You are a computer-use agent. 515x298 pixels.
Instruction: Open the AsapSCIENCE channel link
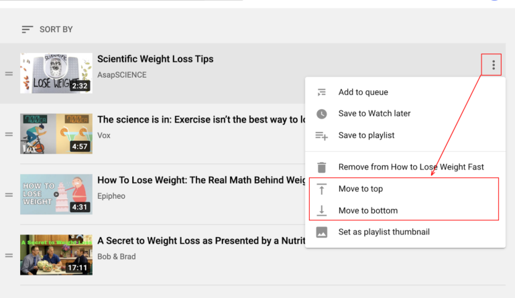click(122, 75)
